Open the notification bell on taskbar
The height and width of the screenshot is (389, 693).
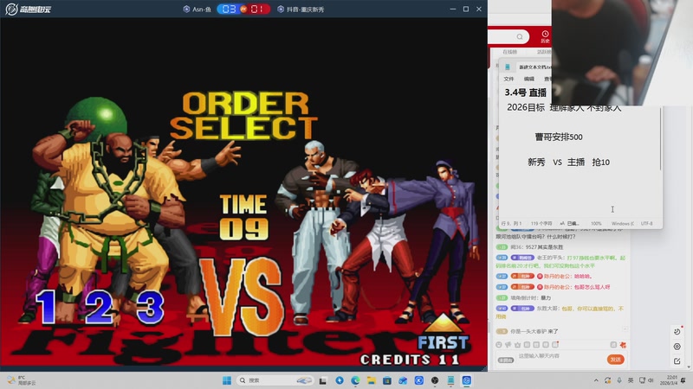point(683,380)
